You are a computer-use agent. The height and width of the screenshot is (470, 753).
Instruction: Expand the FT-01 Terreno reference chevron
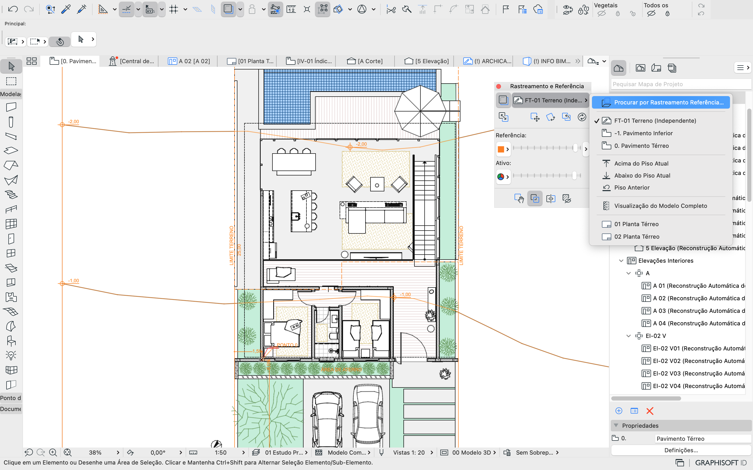click(x=586, y=100)
